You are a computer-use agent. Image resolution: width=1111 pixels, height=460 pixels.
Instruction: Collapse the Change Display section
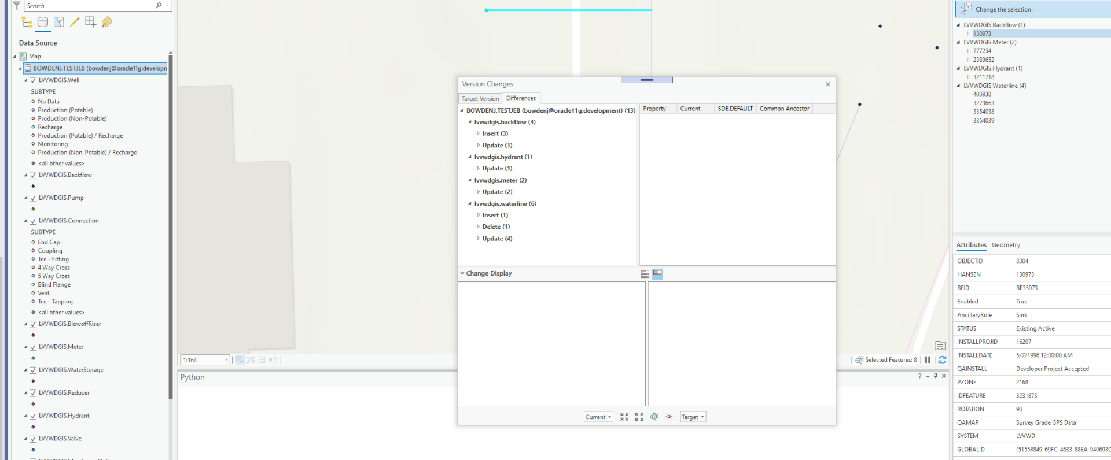(462, 273)
